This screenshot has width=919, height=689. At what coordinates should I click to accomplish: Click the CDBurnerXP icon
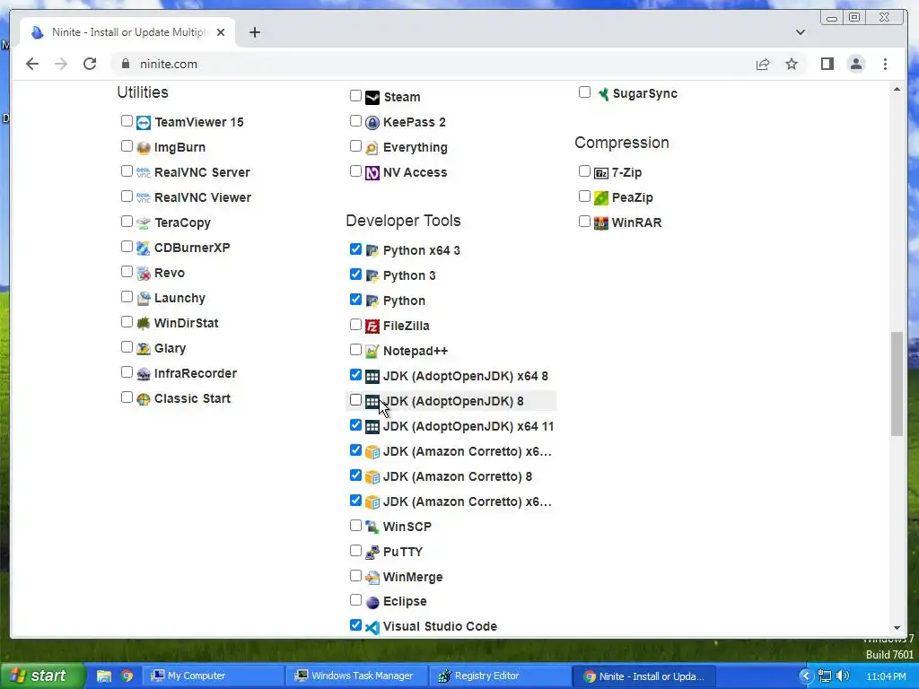coord(144,249)
